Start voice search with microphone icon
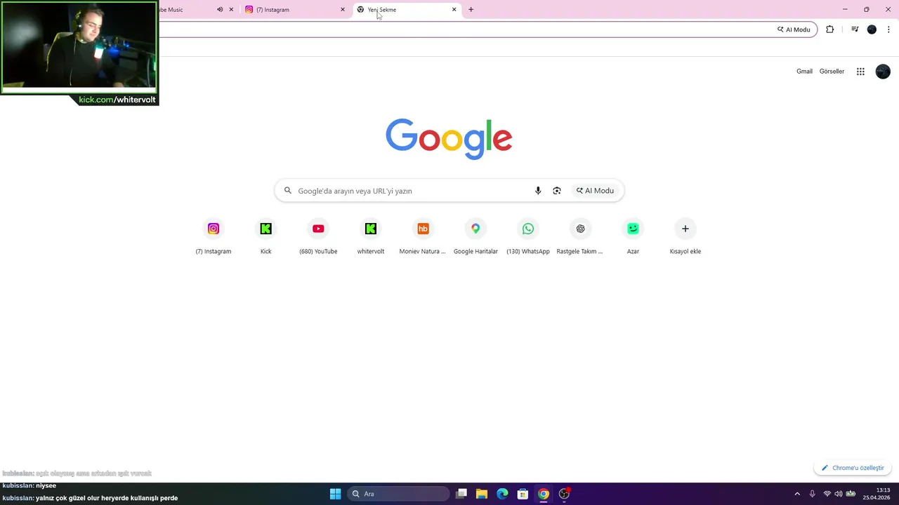 pyautogui.click(x=538, y=191)
